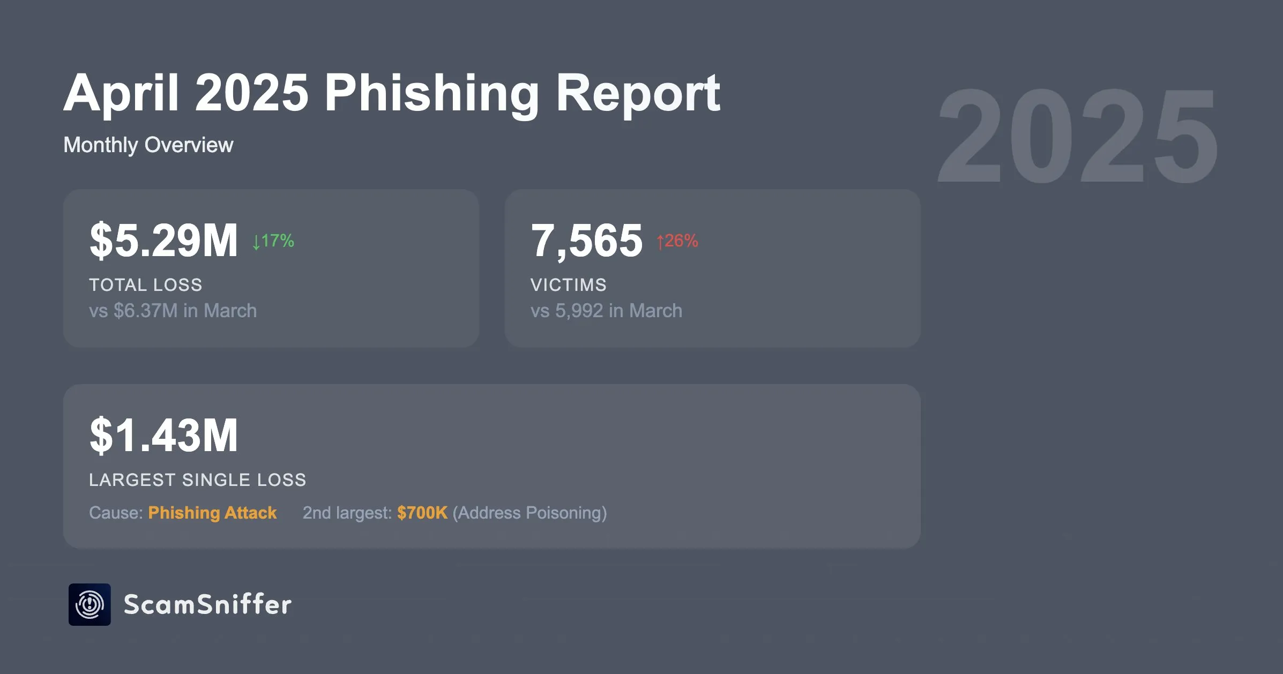Image resolution: width=1283 pixels, height=674 pixels.
Task: Select the LARGEST SINGLE LOSS label
Action: [x=198, y=480]
